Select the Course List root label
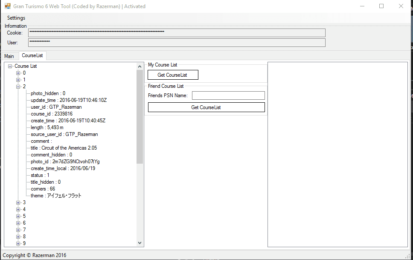This screenshot has height=260, width=413. click(x=26, y=66)
